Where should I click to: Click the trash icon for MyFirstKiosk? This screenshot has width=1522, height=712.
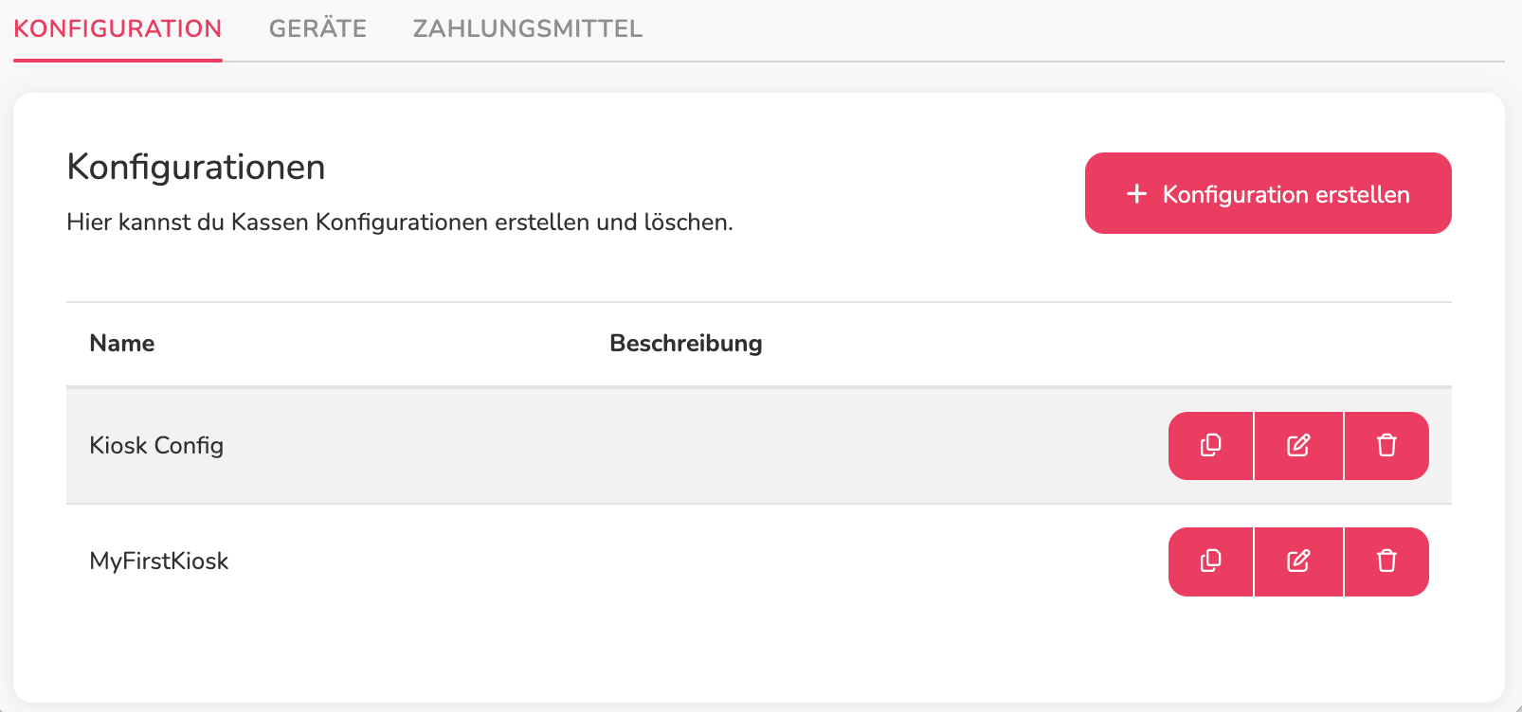pyautogui.click(x=1386, y=561)
